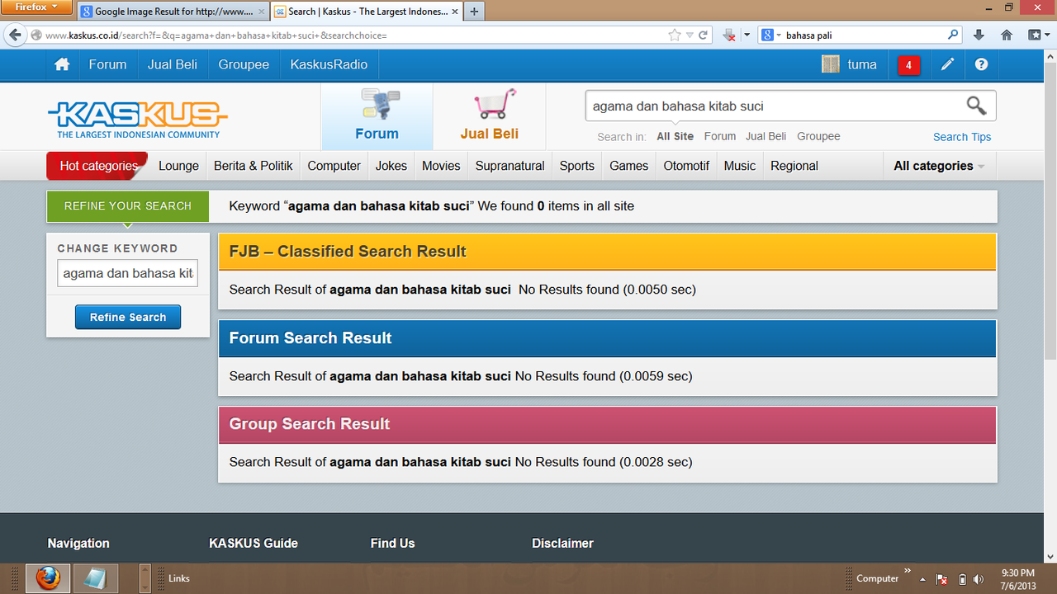1057x594 pixels.
Task: Open the user avatar thumbnail next to tuma
Action: [x=830, y=64]
